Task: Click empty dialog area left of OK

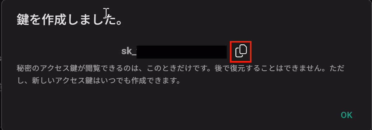Action: coord(216,115)
